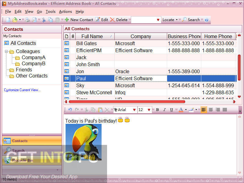Click the Copy icon in the main toolbar

point(50,20)
